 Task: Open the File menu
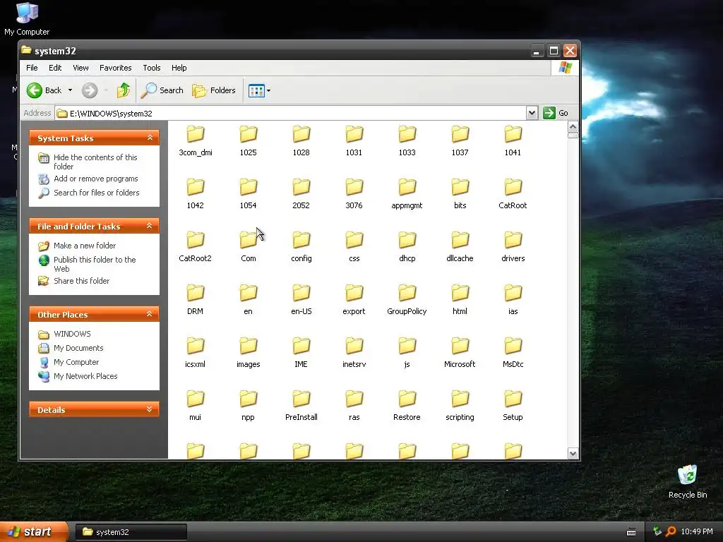click(x=32, y=68)
